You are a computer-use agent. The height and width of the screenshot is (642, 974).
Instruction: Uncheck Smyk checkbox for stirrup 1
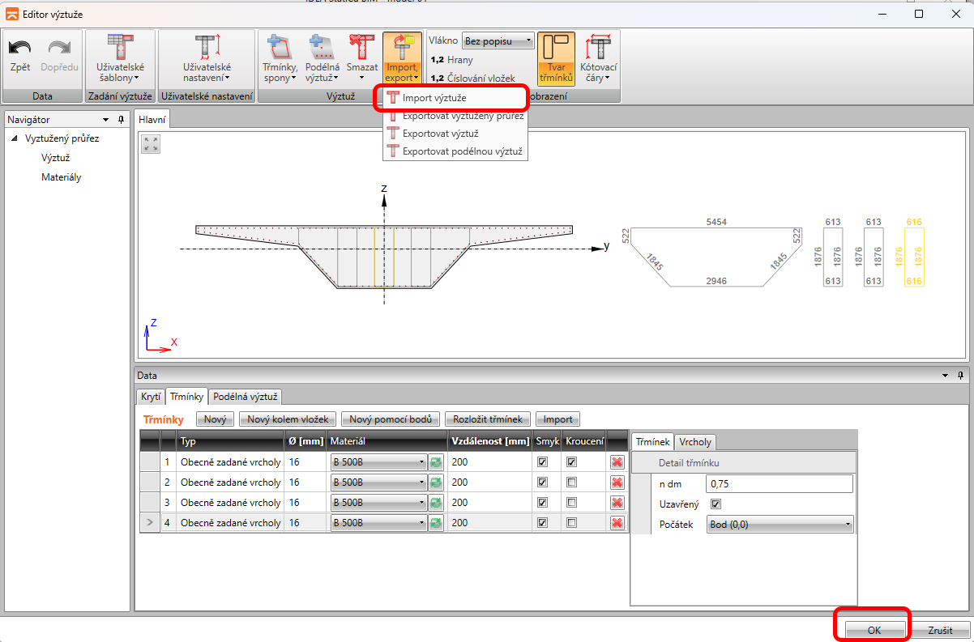[542, 462]
